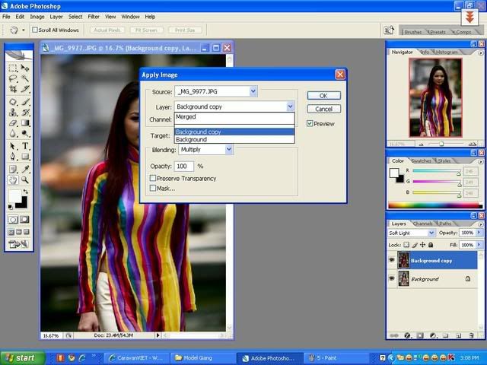Enable Preserve Transparency checkbox
Viewport: 487px width, 365px height.
click(153, 178)
